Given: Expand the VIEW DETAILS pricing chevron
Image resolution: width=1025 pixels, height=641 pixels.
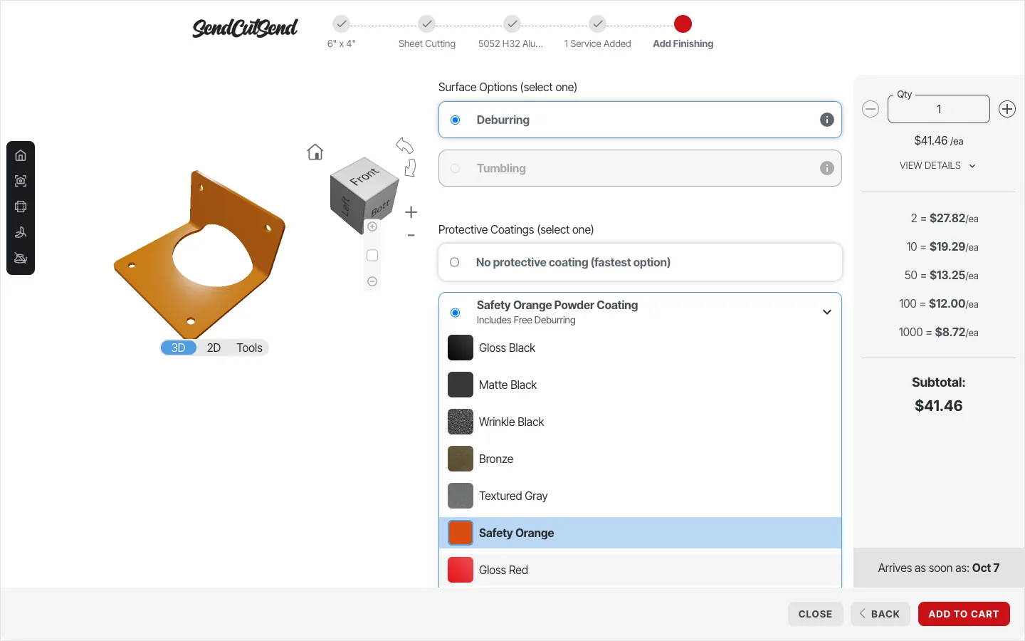Looking at the screenshot, I should [972, 166].
